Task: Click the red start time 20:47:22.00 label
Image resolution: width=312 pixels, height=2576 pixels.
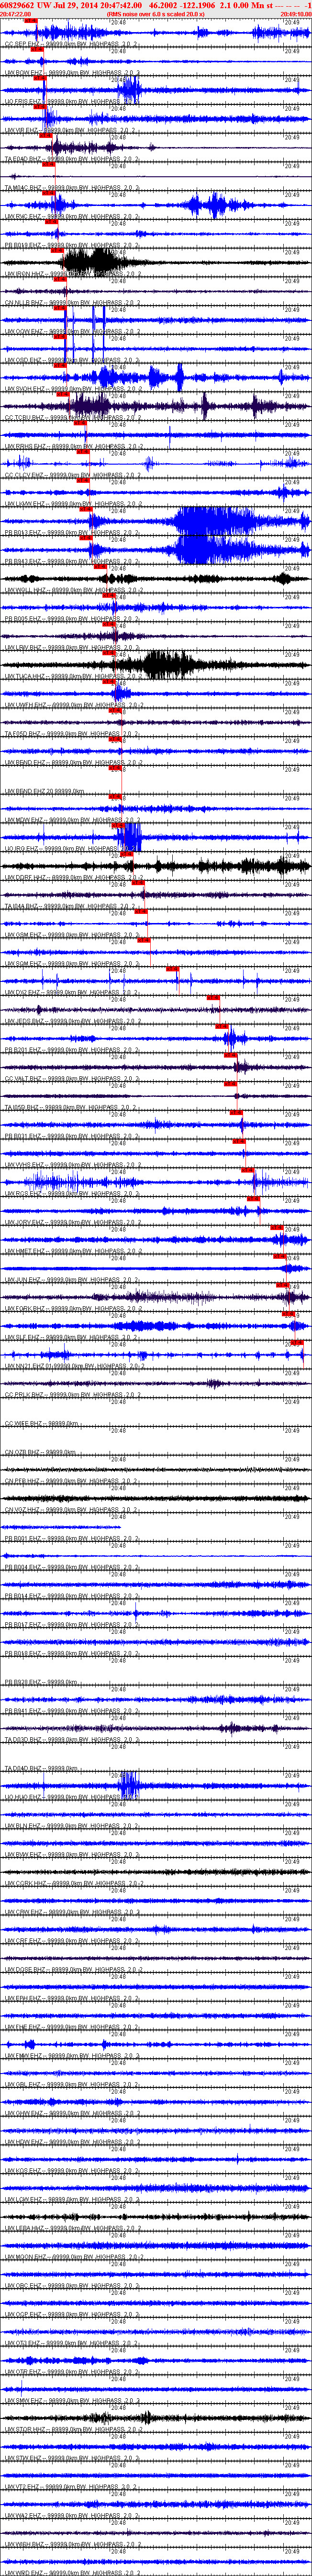Action: [15, 14]
